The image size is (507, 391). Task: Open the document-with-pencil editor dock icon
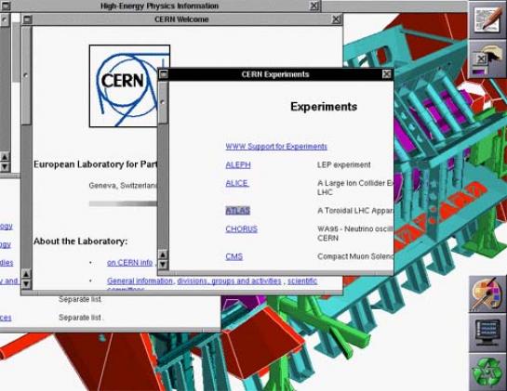pos(487,20)
